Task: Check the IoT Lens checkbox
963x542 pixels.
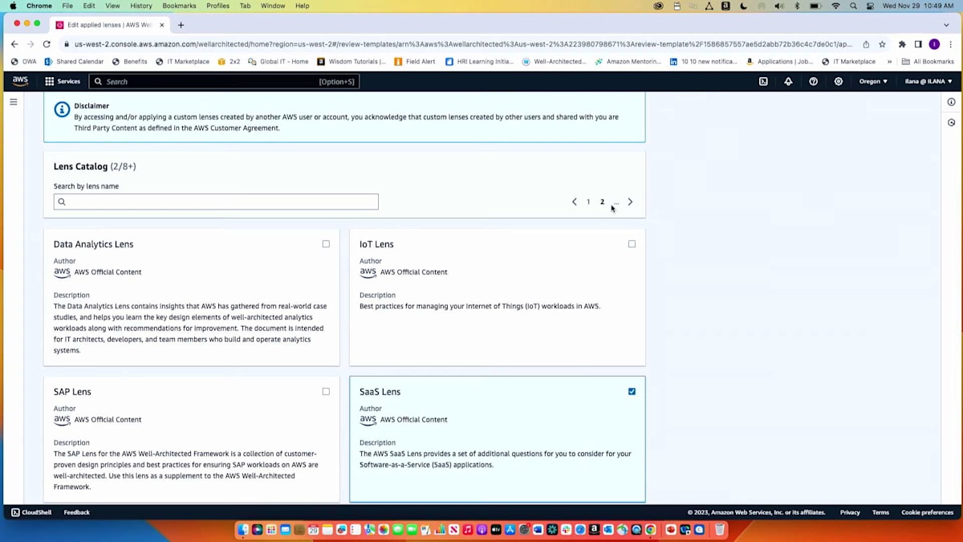Action: (632, 244)
